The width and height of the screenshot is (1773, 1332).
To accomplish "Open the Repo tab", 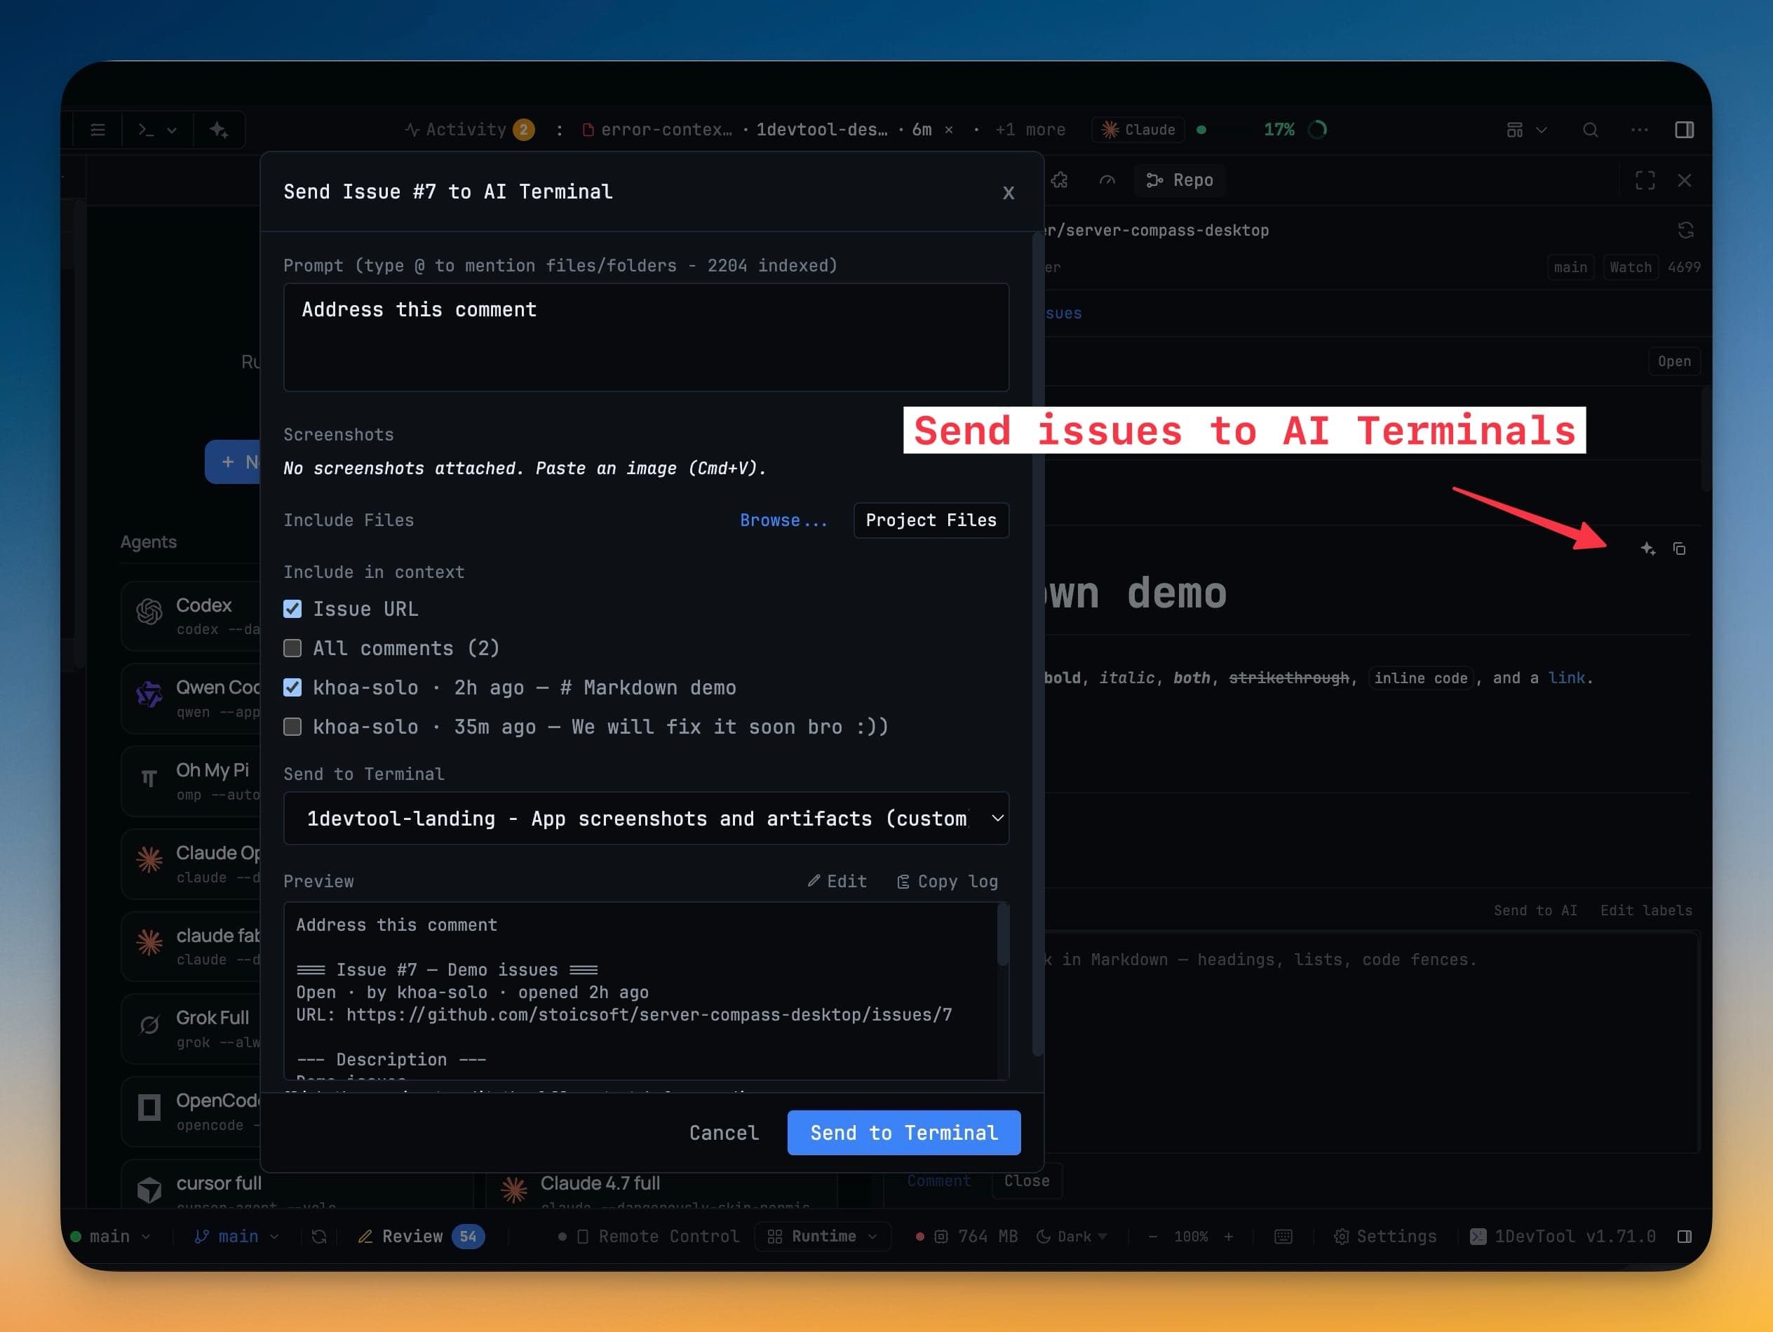I will 1180,180.
